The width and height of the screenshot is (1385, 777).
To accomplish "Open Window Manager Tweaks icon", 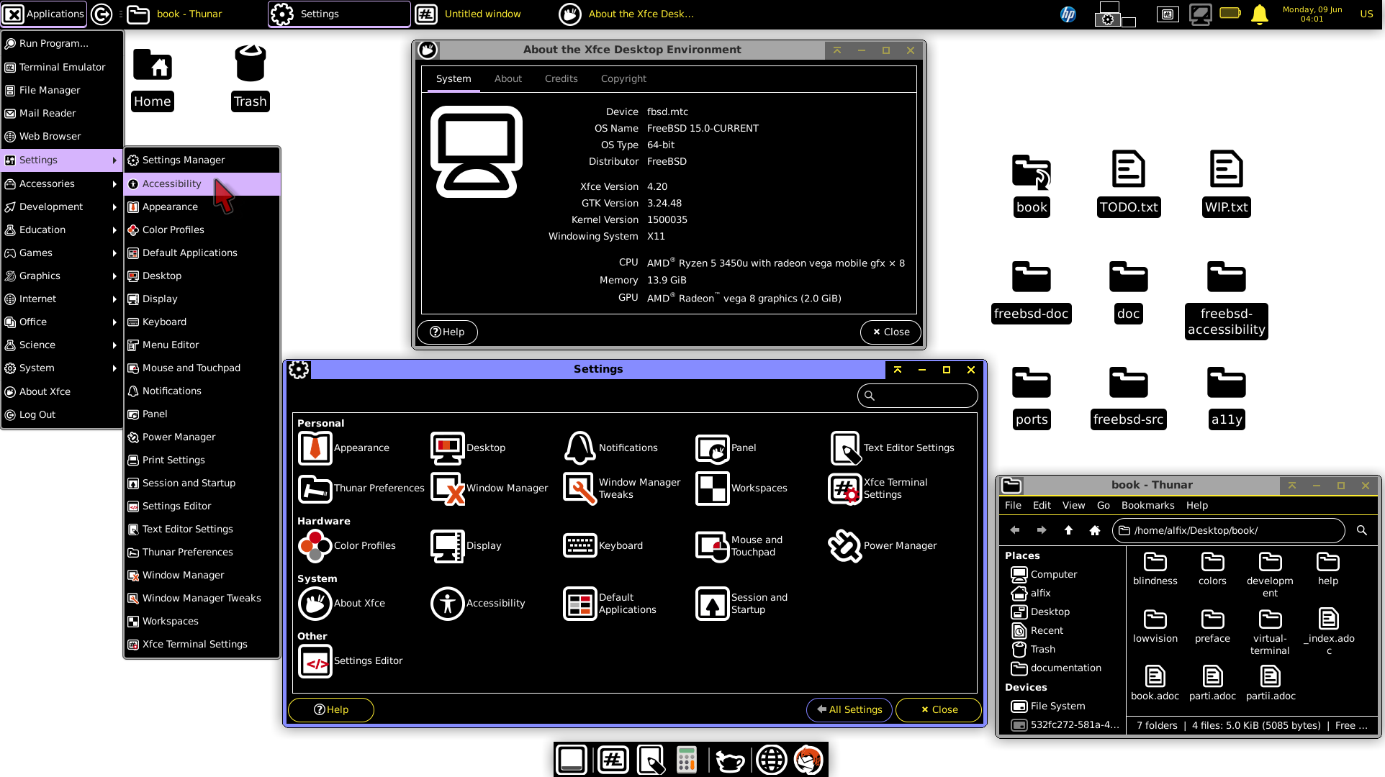I will click(x=580, y=488).
